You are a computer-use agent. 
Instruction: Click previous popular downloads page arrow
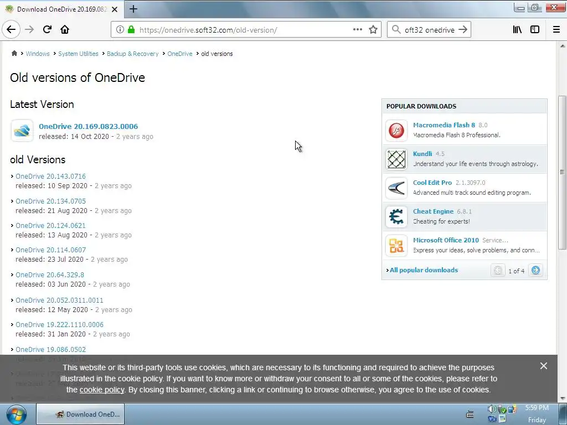pos(498,270)
